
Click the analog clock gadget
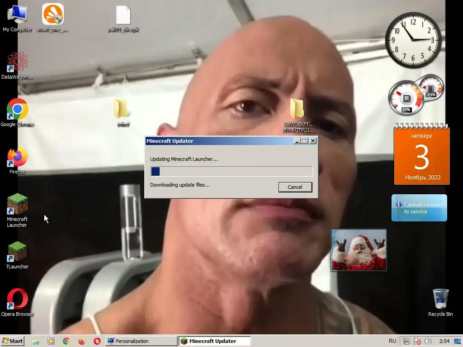[413, 40]
